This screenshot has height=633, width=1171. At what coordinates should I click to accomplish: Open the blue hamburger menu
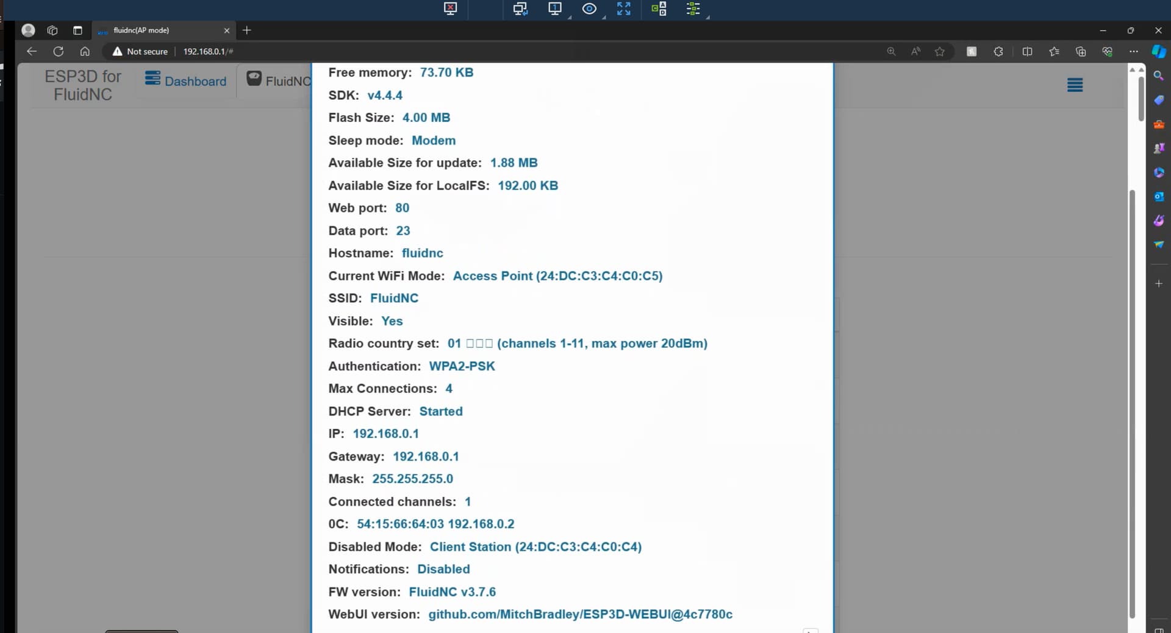(x=1075, y=85)
